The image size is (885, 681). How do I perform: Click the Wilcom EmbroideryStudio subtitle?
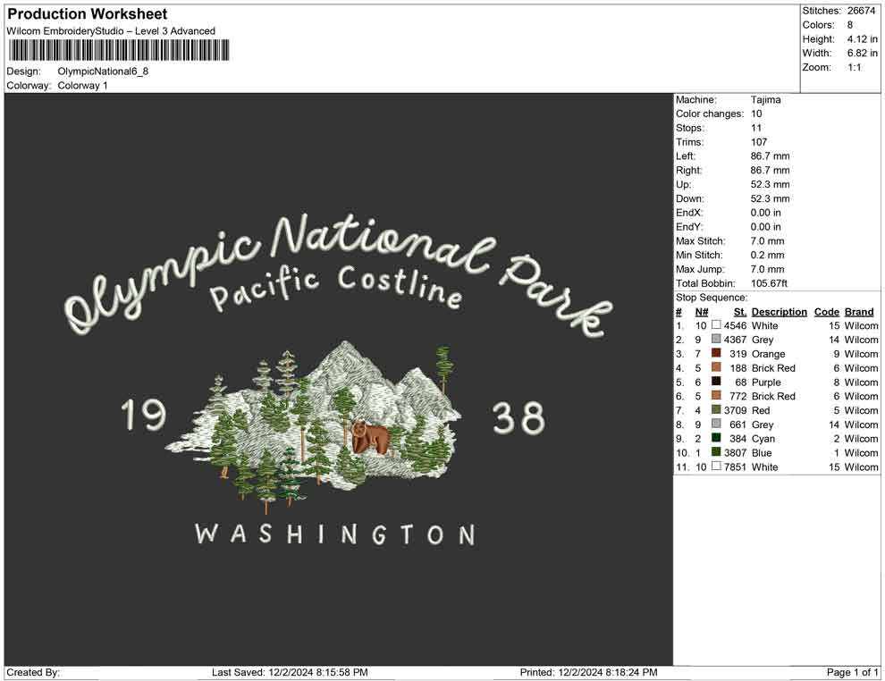pos(111,31)
